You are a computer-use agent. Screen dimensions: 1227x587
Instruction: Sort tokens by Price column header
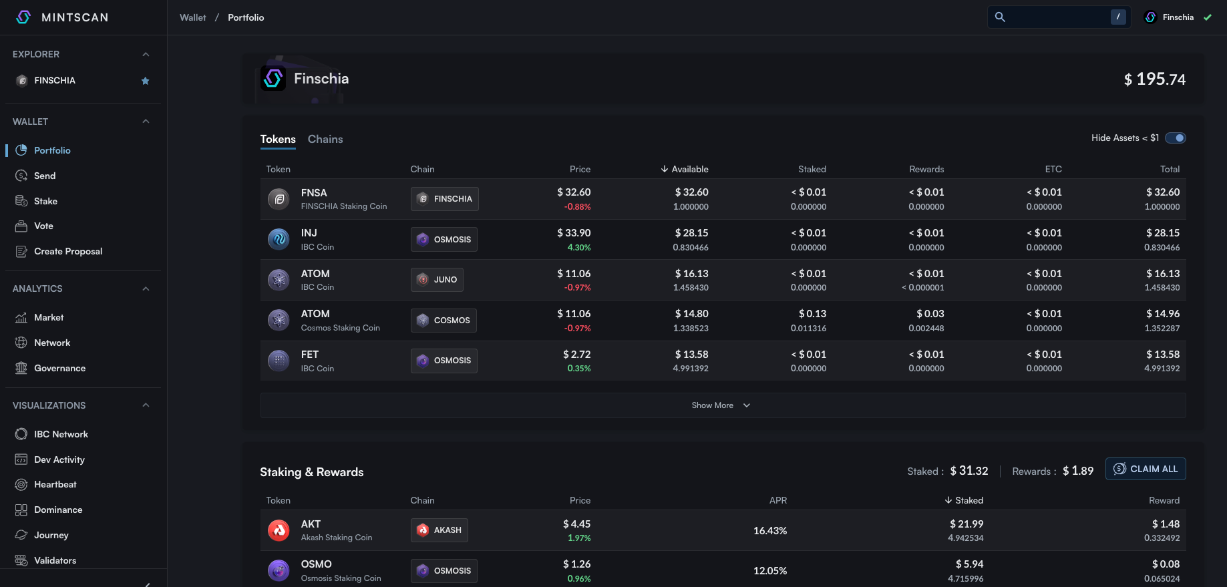tap(580, 169)
